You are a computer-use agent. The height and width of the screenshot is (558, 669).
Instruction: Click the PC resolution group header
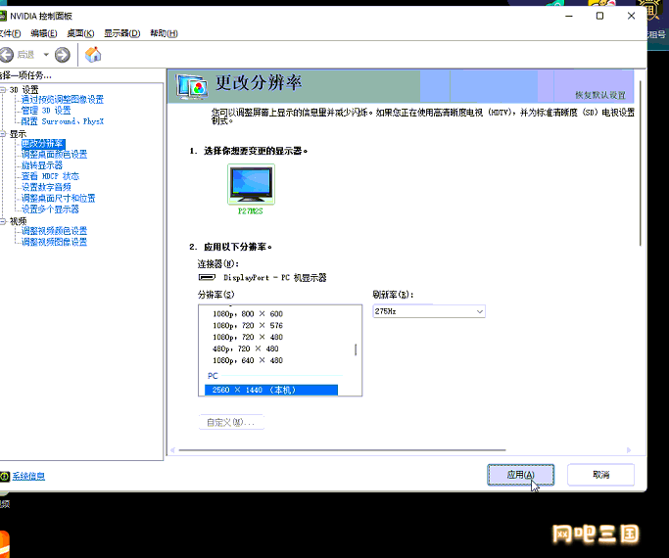tap(213, 376)
